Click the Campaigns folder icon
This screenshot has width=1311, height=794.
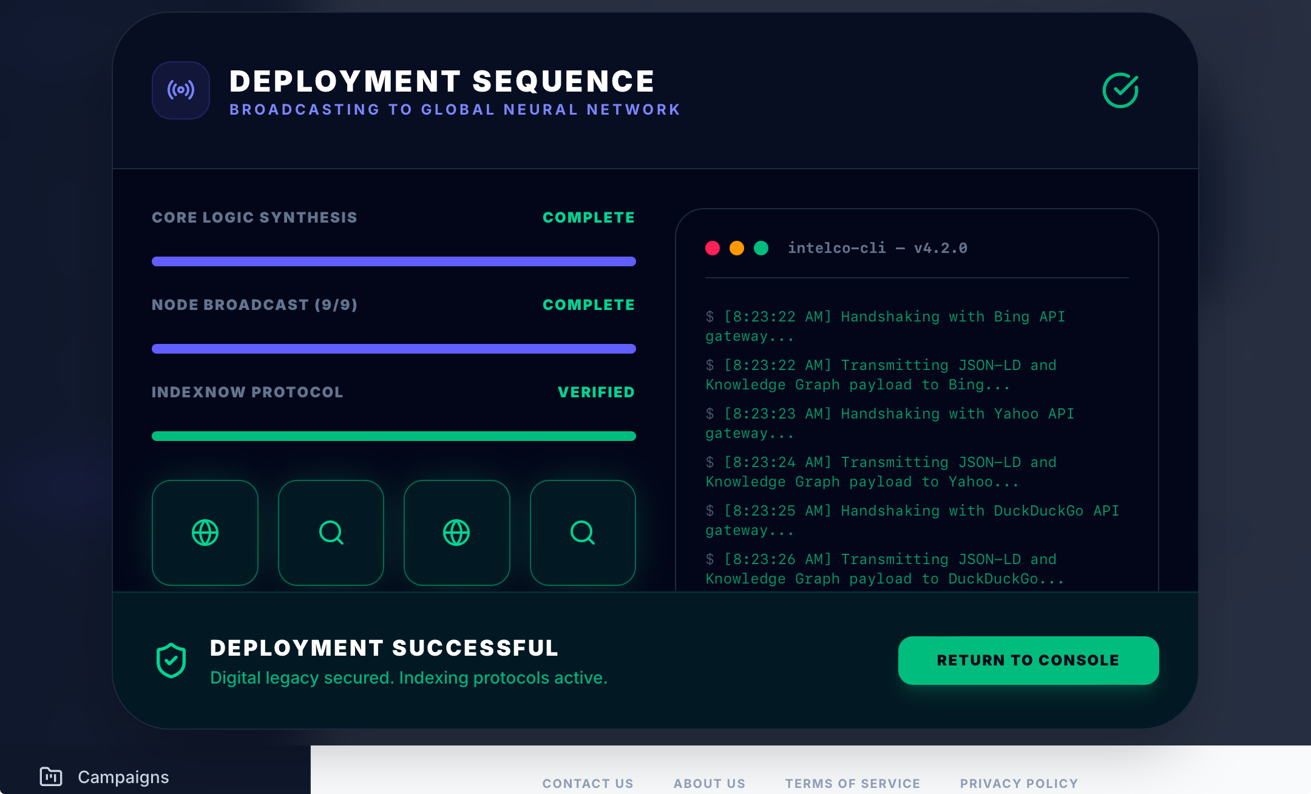pyautogui.click(x=51, y=776)
